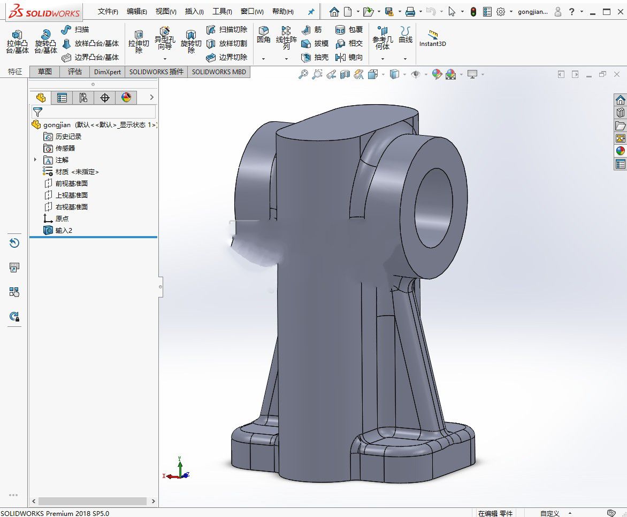The image size is (627, 517).
Task: Switch to the 草图 tab
Action: pyautogui.click(x=45, y=72)
